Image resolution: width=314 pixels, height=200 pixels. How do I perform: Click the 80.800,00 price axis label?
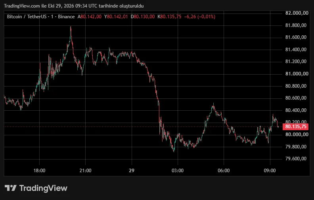[296, 86]
